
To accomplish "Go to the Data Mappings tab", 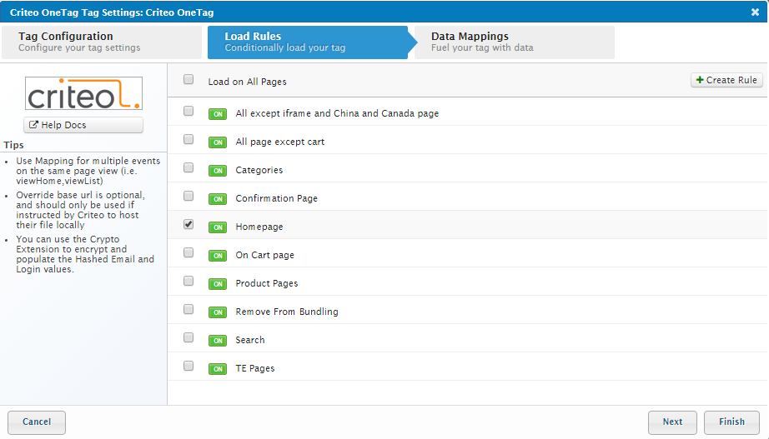I will click(x=514, y=42).
